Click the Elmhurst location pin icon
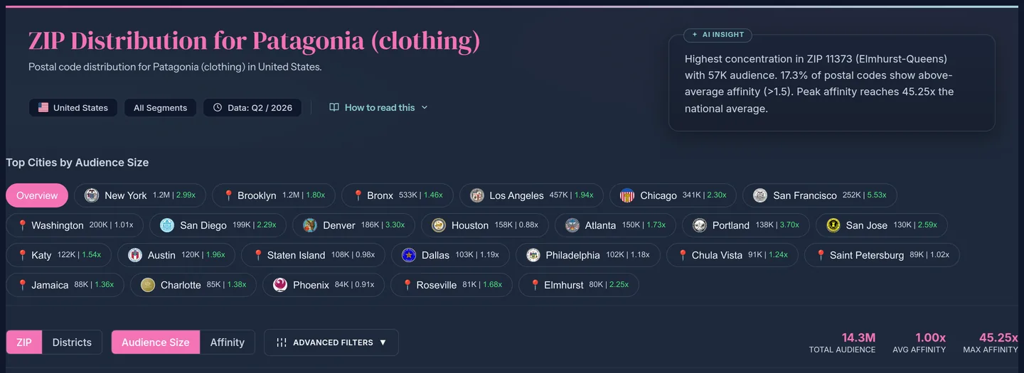The height and width of the screenshot is (373, 1024). pos(535,285)
